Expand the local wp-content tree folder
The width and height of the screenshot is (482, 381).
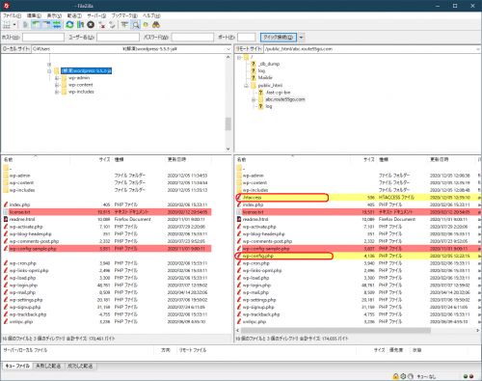(57, 85)
